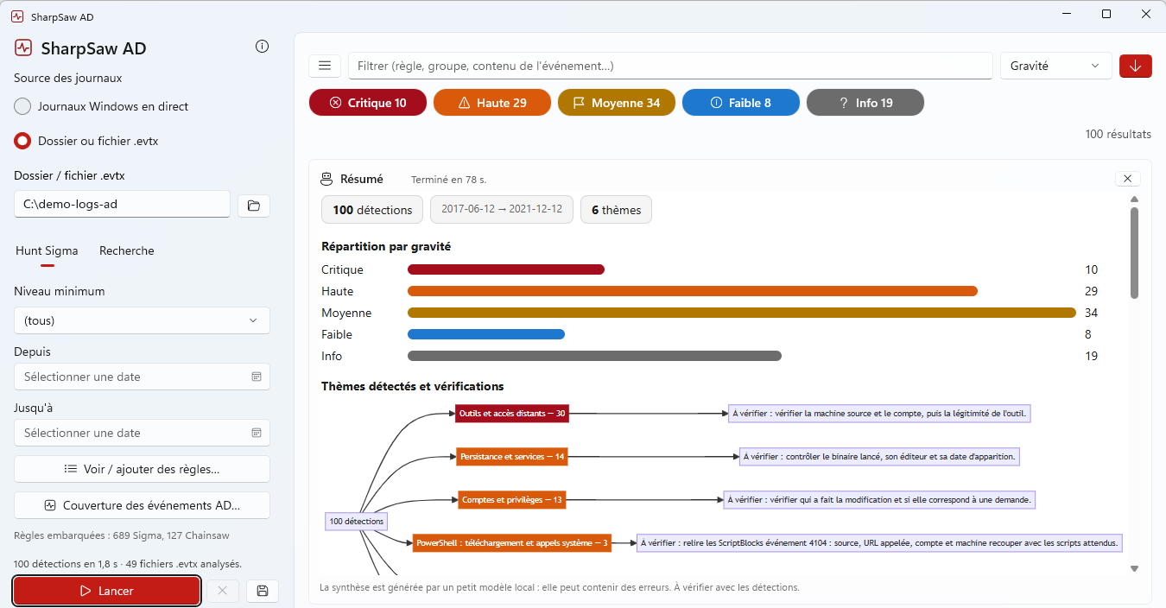The image size is (1166, 608).
Task: Open the info icon beside SharpSaw AD
Action: (x=263, y=47)
